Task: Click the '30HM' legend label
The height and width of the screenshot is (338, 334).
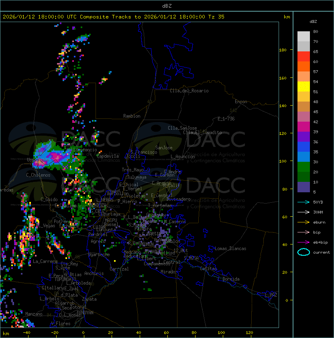Action: click(x=318, y=212)
